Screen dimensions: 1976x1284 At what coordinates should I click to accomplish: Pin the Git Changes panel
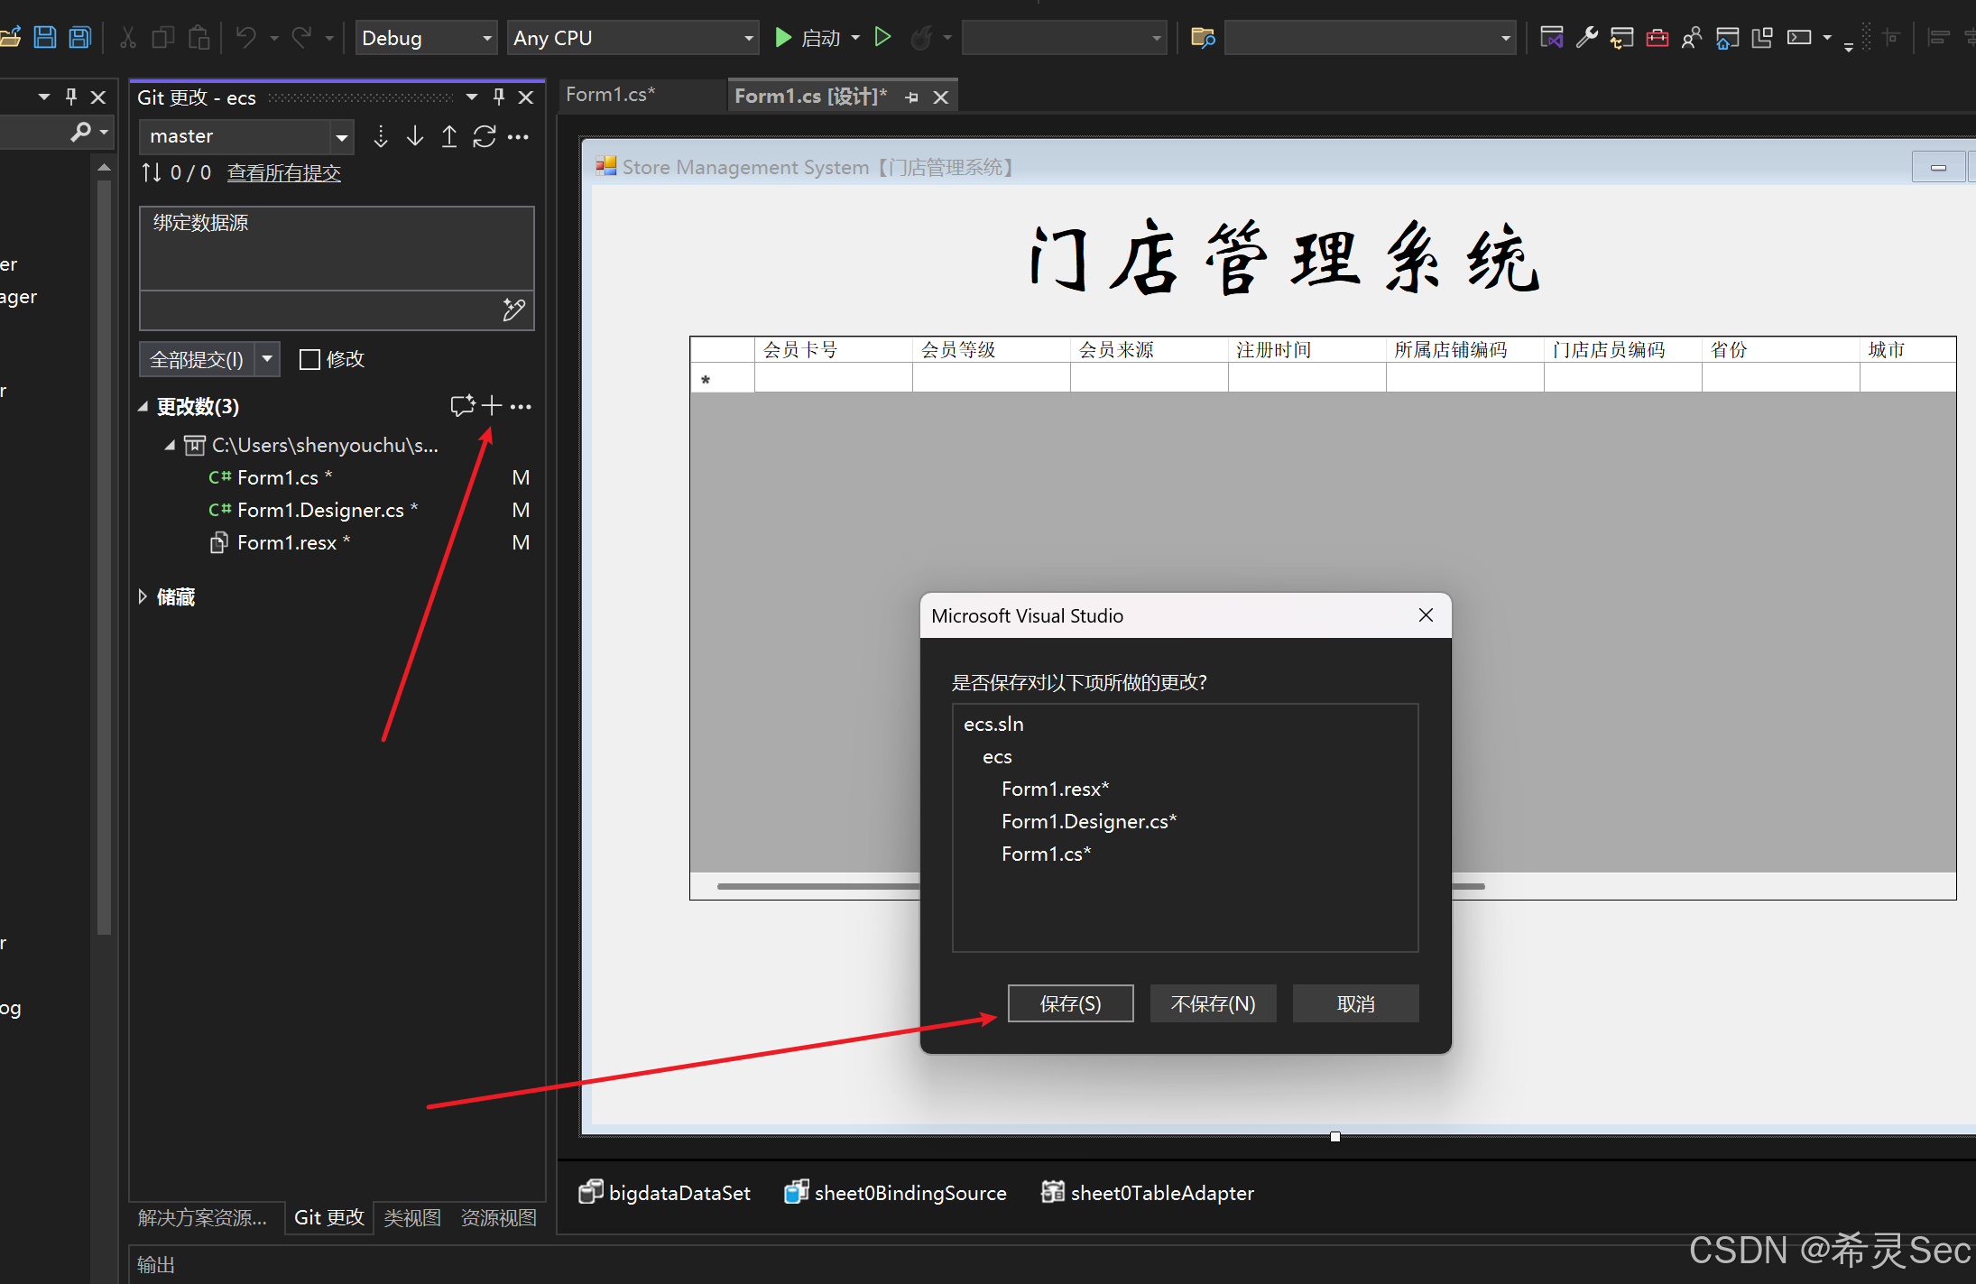[x=499, y=97]
